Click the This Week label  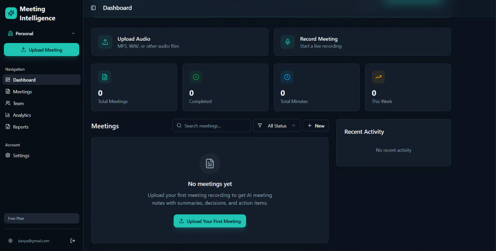tap(382, 101)
